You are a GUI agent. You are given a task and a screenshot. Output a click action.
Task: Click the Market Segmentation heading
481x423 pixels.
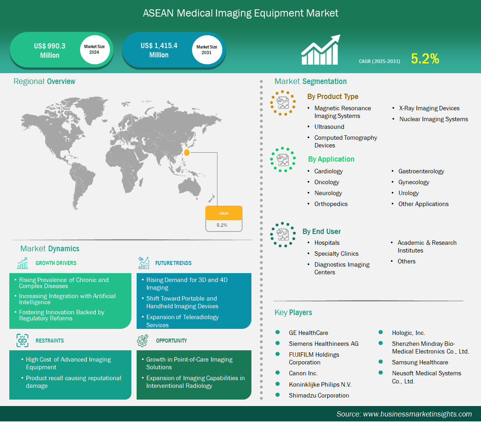[310, 82]
